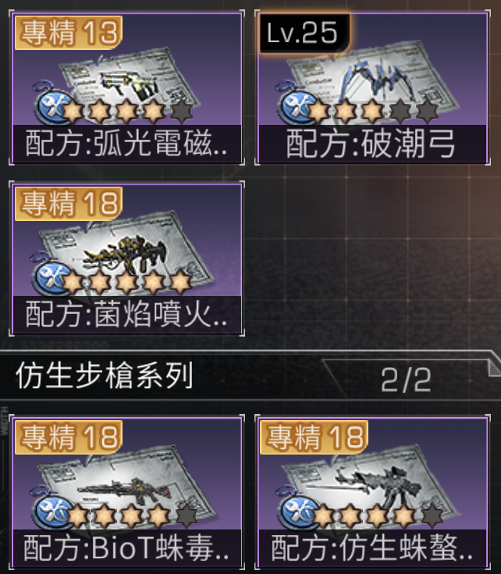Click the five-star rating on 菌焰噴火 card
This screenshot has width=501, height=574.
(126, 282)
